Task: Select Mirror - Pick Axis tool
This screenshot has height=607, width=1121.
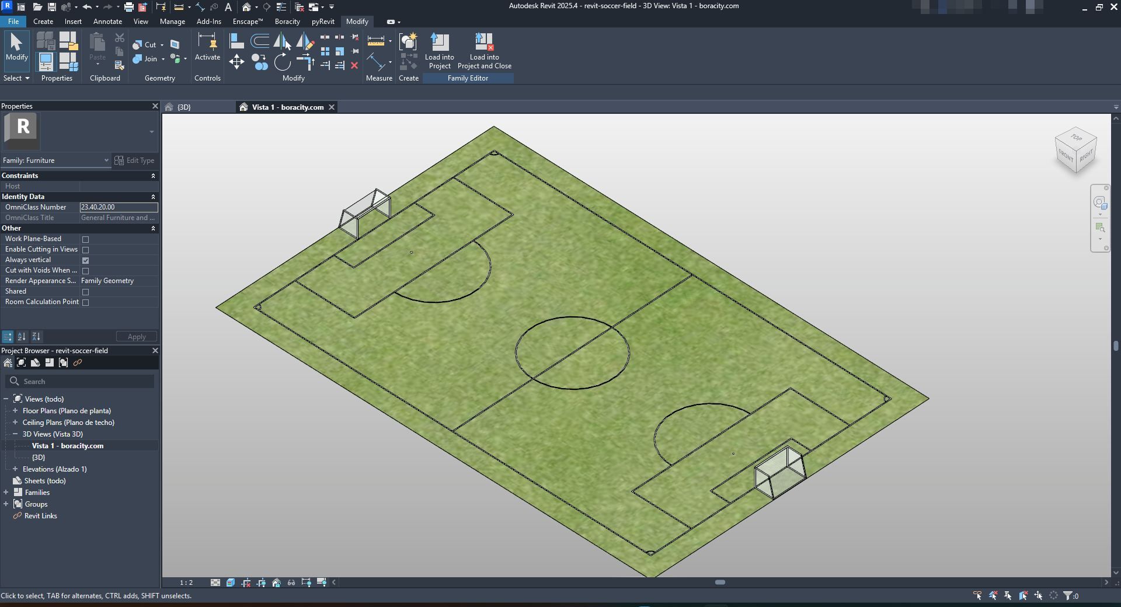Action: [x=282, y=41]
